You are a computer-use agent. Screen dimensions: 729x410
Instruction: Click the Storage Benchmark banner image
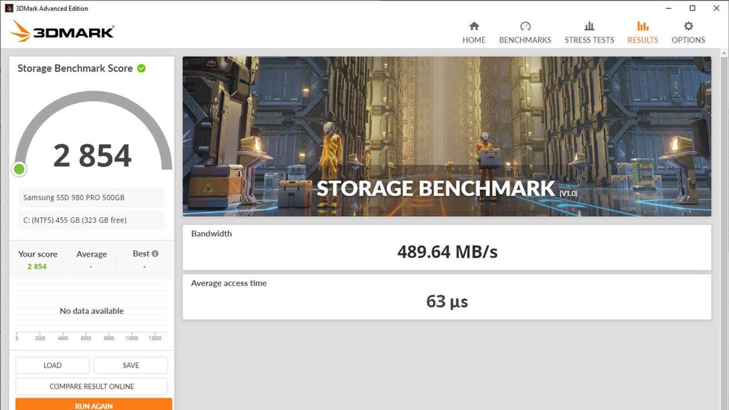point(447,136)
